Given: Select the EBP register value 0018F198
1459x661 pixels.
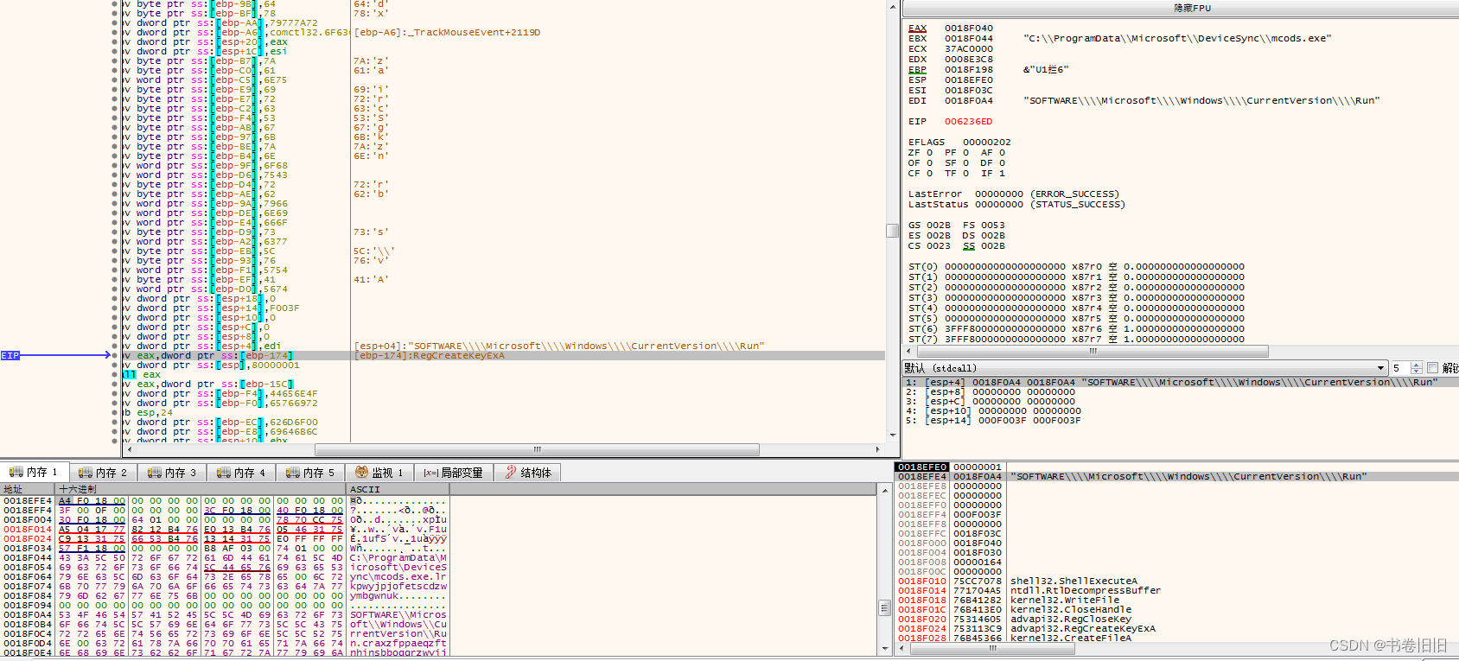Looking at the screenshot, I should [x=968, y=70].
